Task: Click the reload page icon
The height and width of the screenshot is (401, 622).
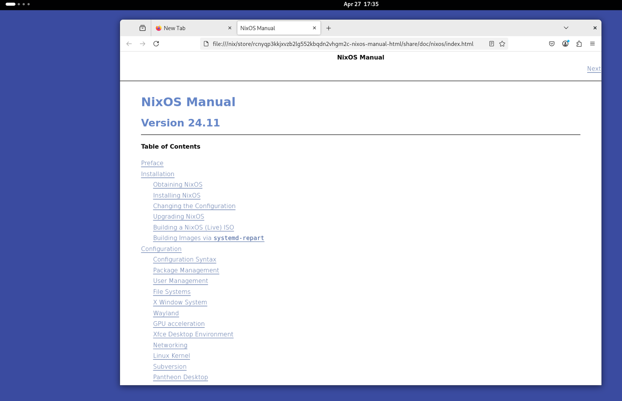Action: point(156,44)
